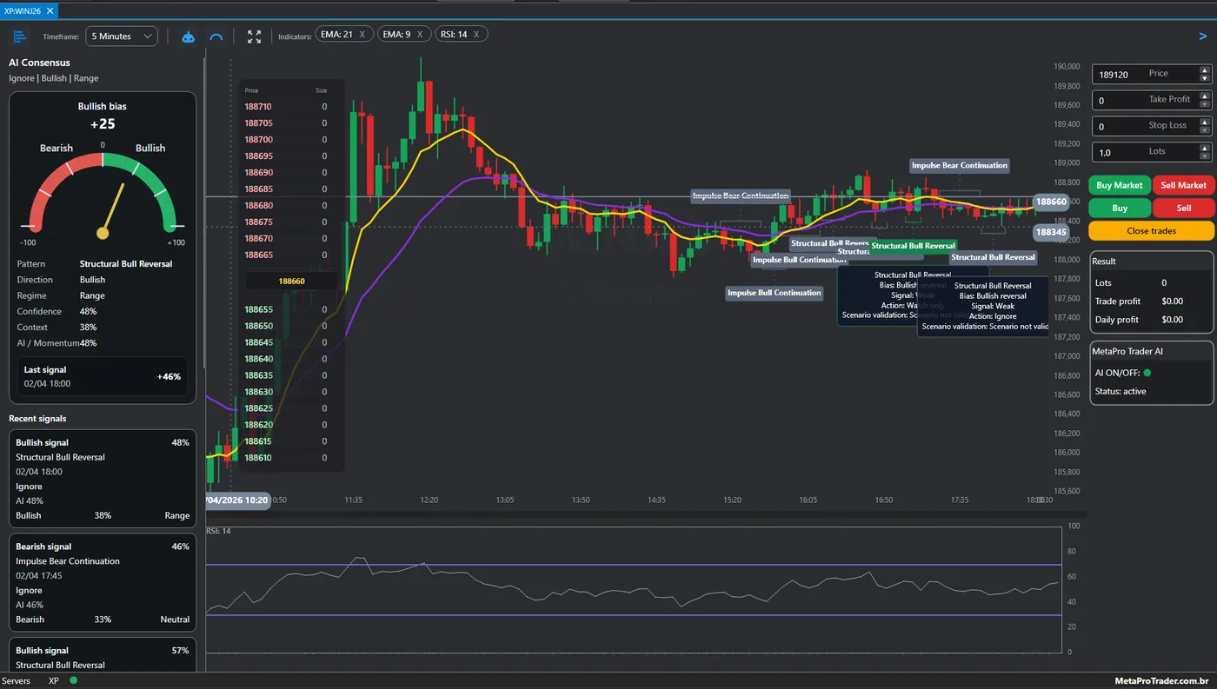Remove the RSI: 14 indicator
Viewport: 1217px width, 689px height.
(476, 35)
